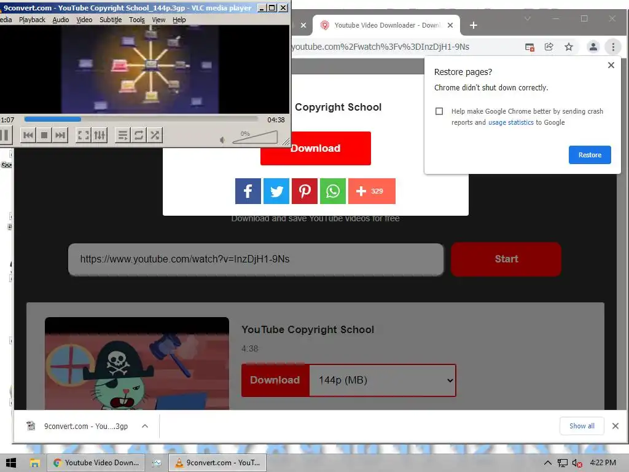Image resolution: width=629 pixels, height=472 pixels.
Task: Click VLC video playback area
Action: 144,69
